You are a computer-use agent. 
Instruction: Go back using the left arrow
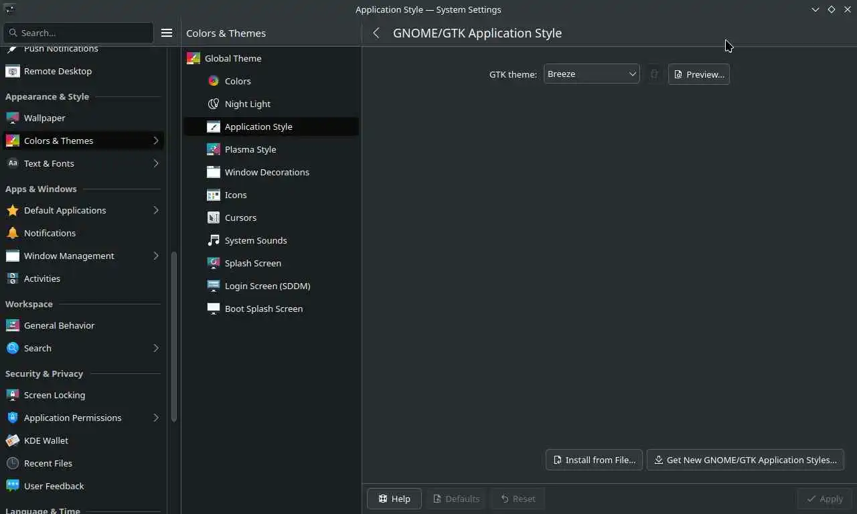click(376, 33)
